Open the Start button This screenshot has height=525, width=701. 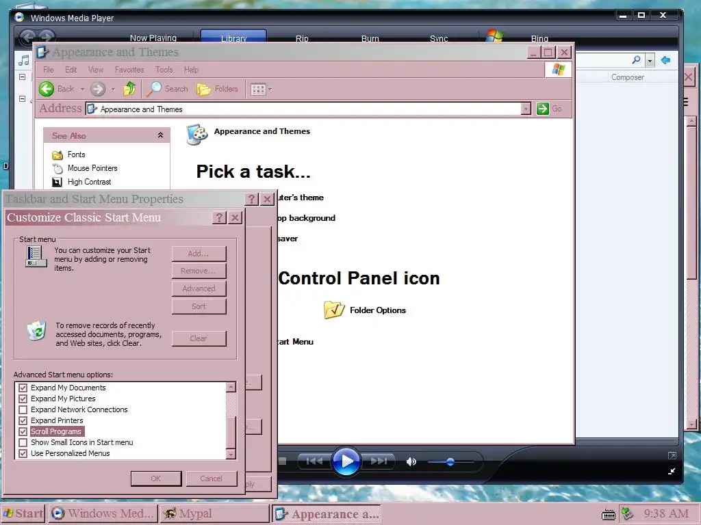coord(23,514)
